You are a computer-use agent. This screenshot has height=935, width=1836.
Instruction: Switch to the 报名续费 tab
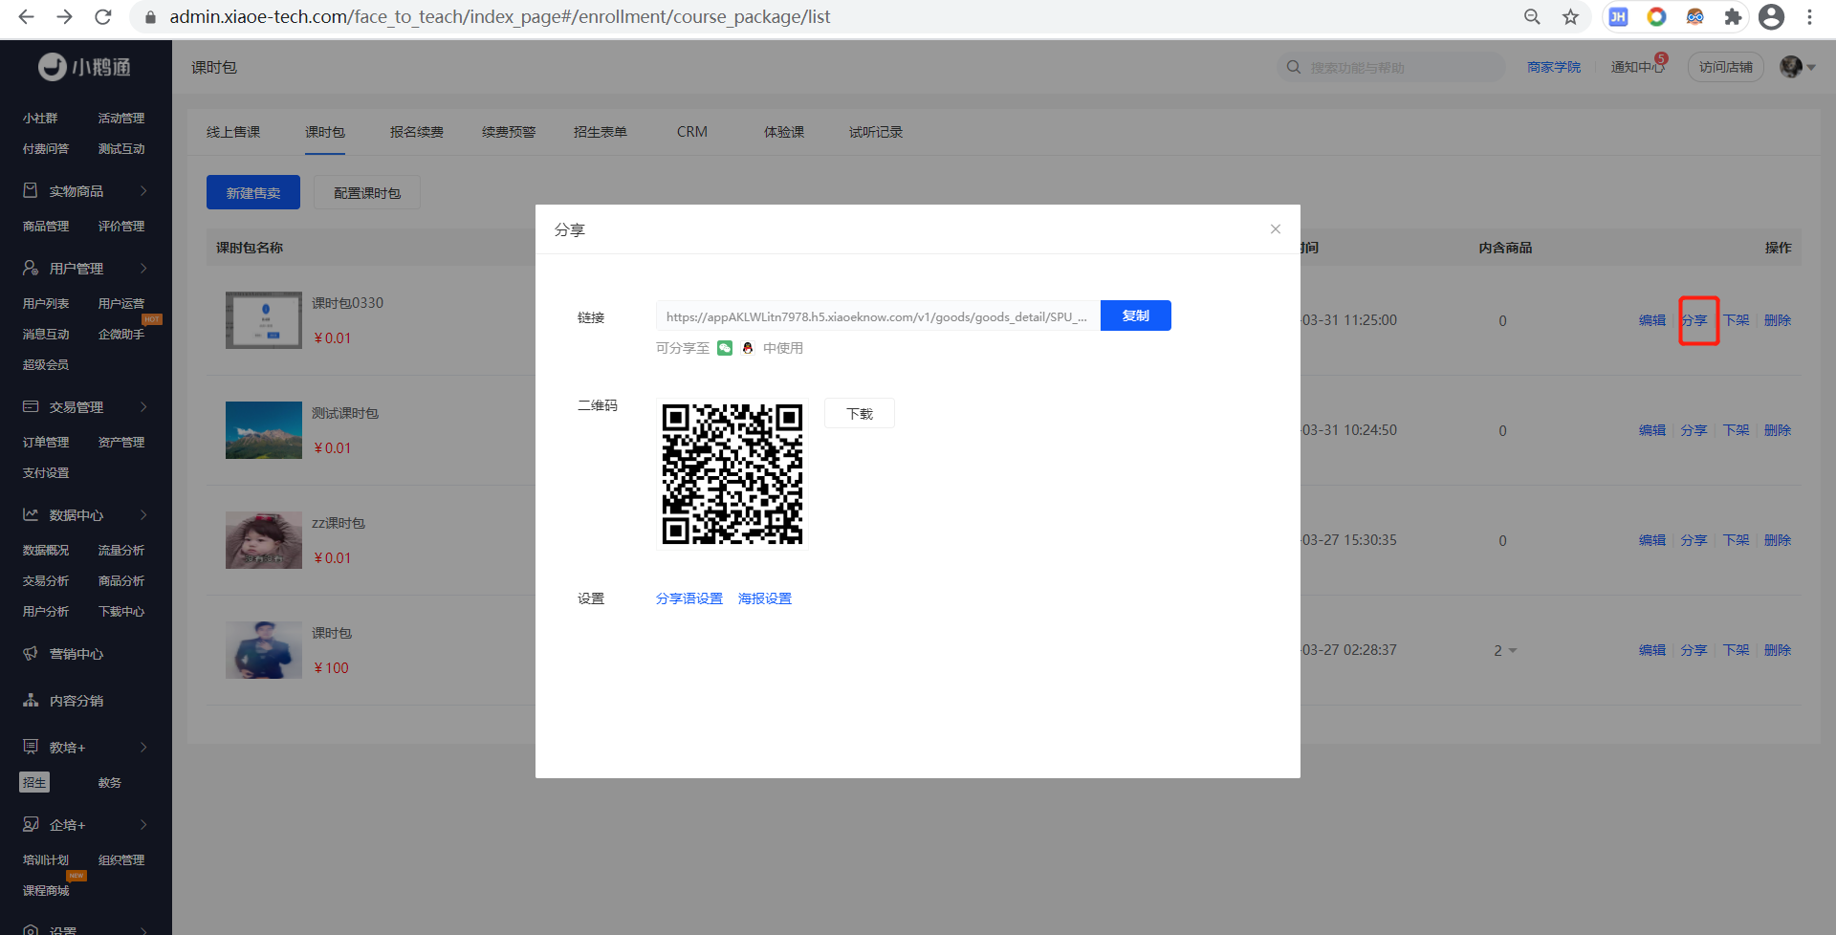pyautogui.click(x=417, y=132)
